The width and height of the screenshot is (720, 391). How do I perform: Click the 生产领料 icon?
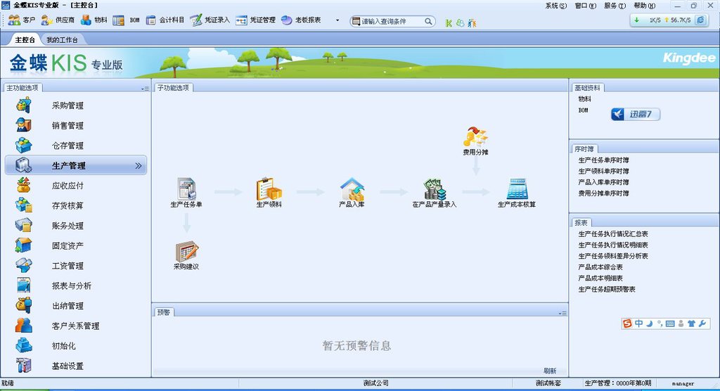click(x=269, y=189)
